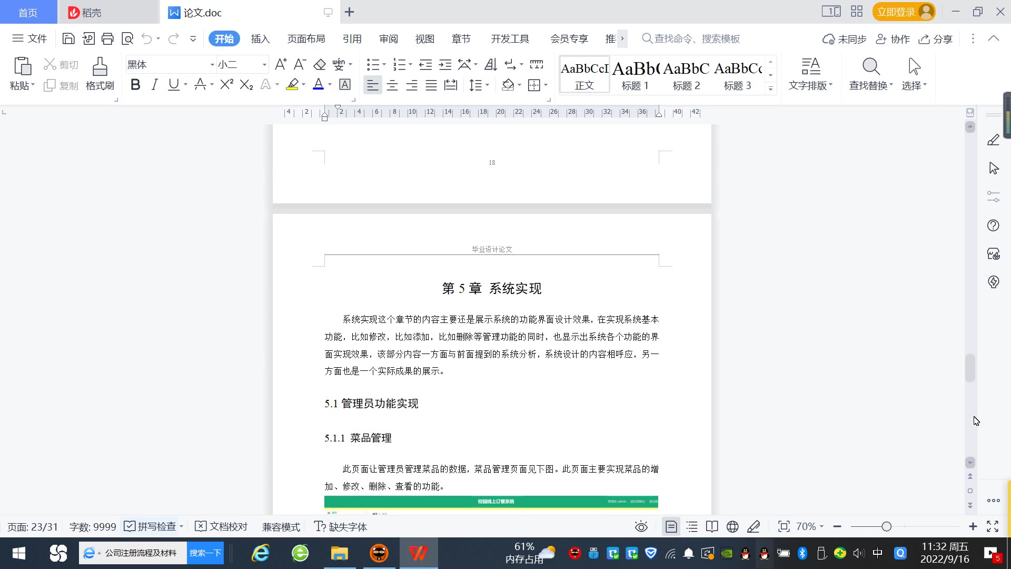1011x569 pixels.
Task: Toggle bold formatting
Action: pos(135,85)
